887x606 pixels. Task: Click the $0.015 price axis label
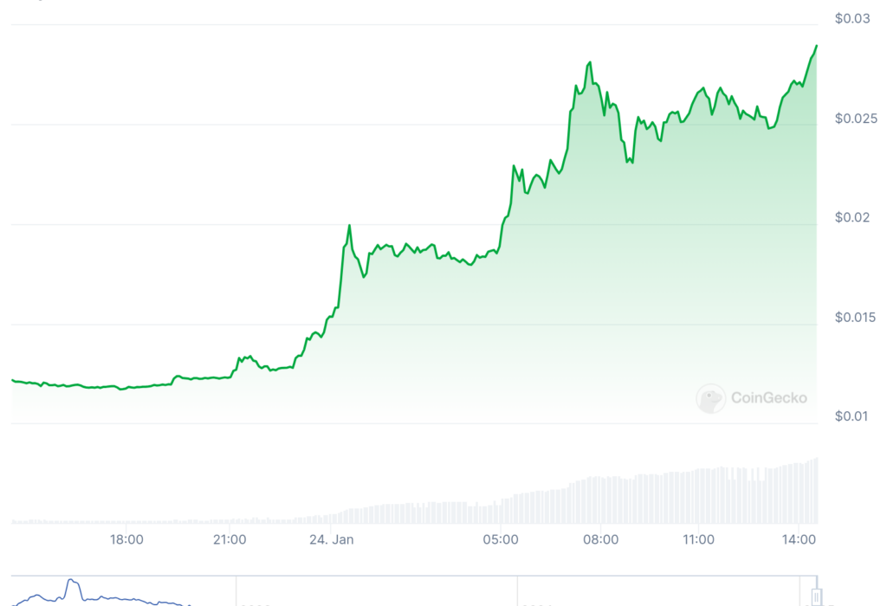click(855, 317)
